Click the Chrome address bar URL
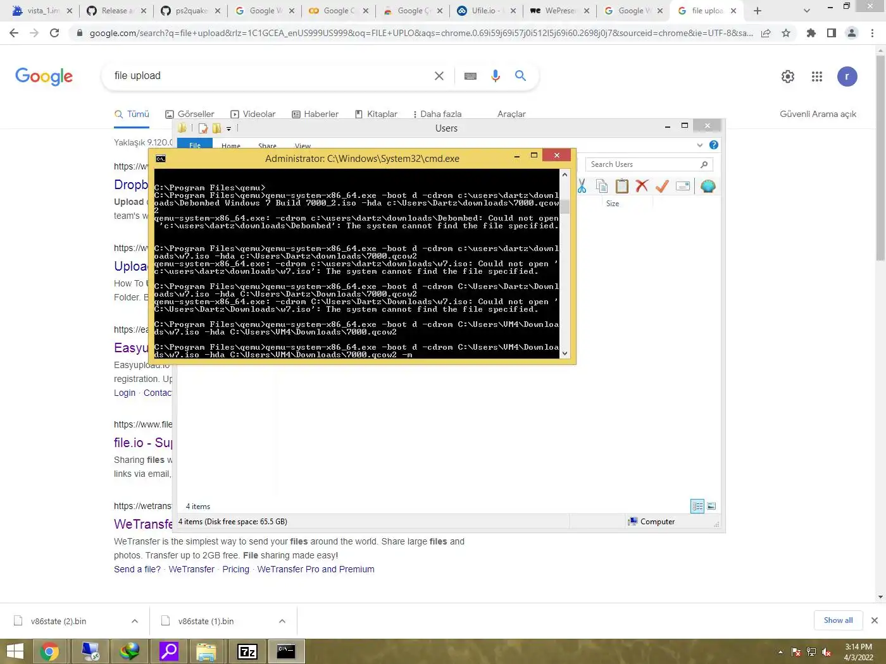This screenshot has width=886, height=664. (x=421, y=33)
